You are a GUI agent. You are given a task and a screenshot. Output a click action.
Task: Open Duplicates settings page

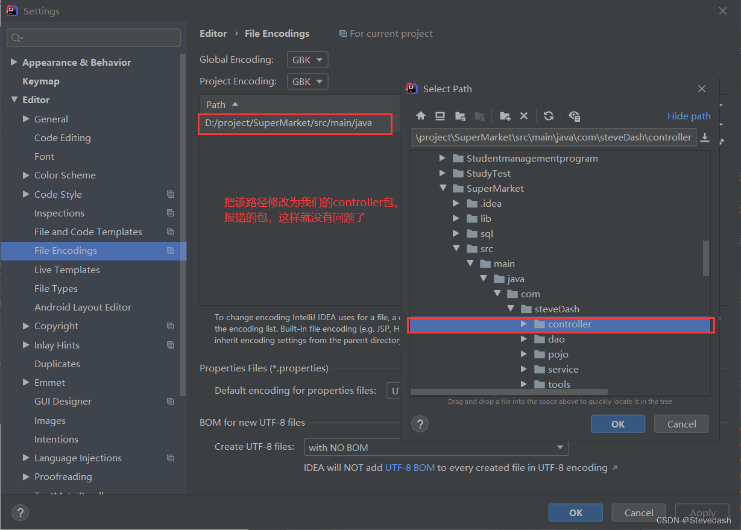pos(57,364)
